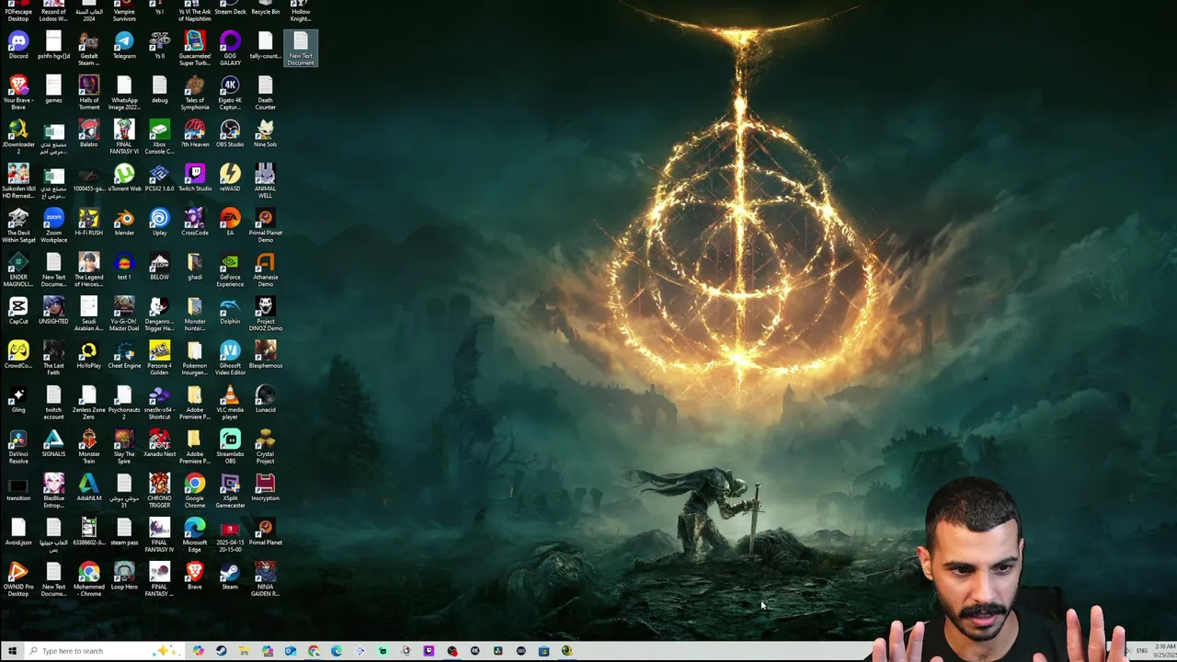The width and height of the screenshot is (1177, 662).
Task: Select the Streamlabs OBS icon
Action: pos(230,447)
